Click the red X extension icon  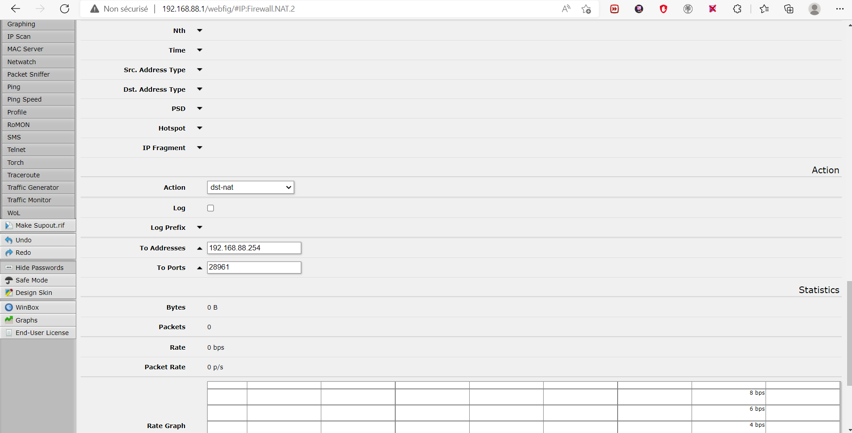pos(713,8)
